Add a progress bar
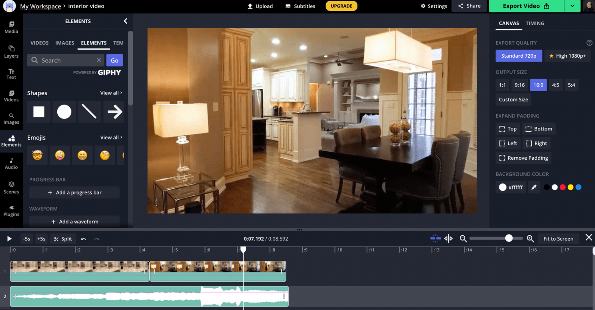Image resolution: width=595 pixels, height=310 pixels. click(75, 192)
